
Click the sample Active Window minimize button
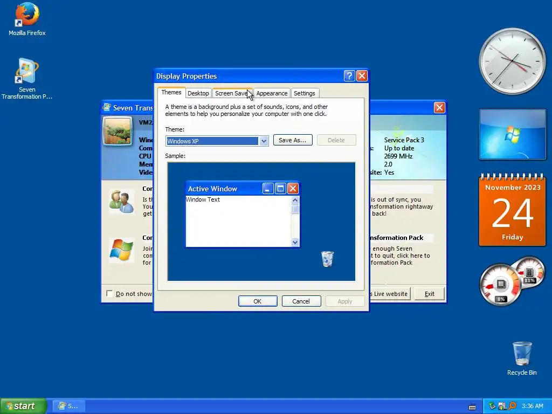point(267,189)
